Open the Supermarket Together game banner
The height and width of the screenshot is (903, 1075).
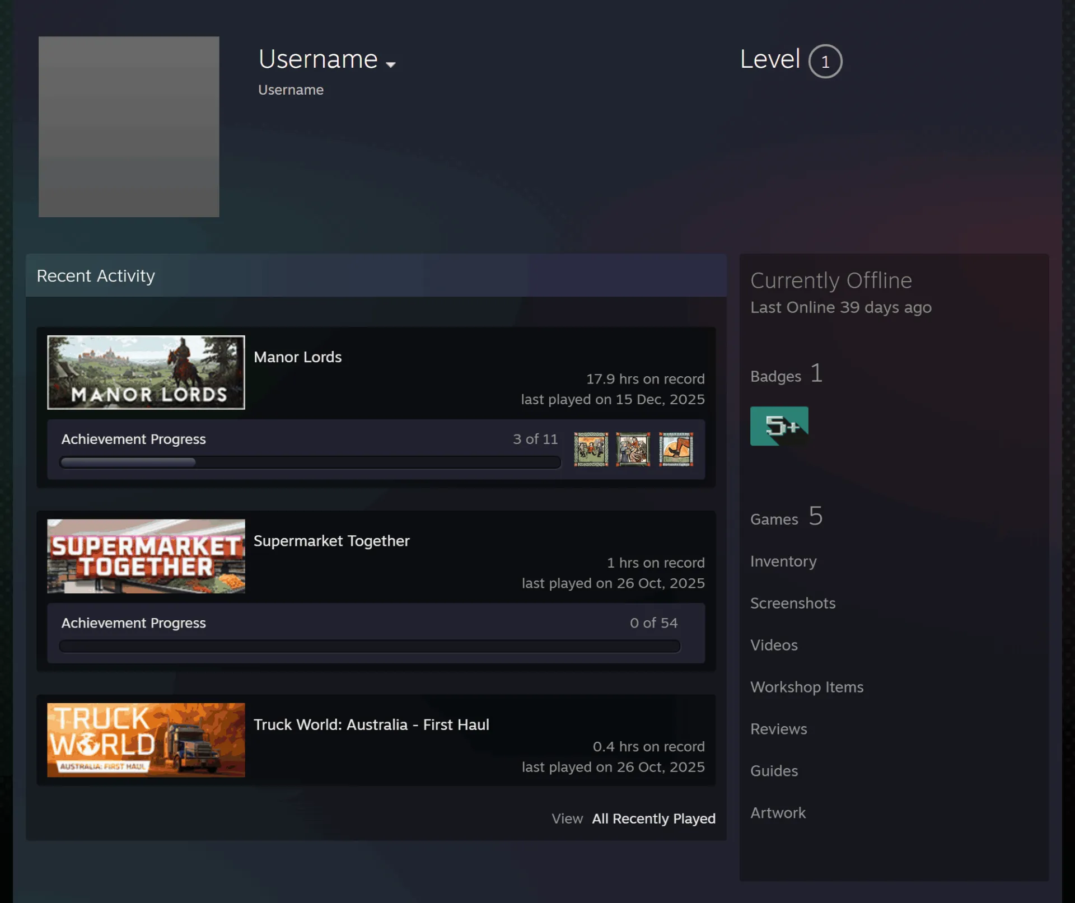[146, 556]
